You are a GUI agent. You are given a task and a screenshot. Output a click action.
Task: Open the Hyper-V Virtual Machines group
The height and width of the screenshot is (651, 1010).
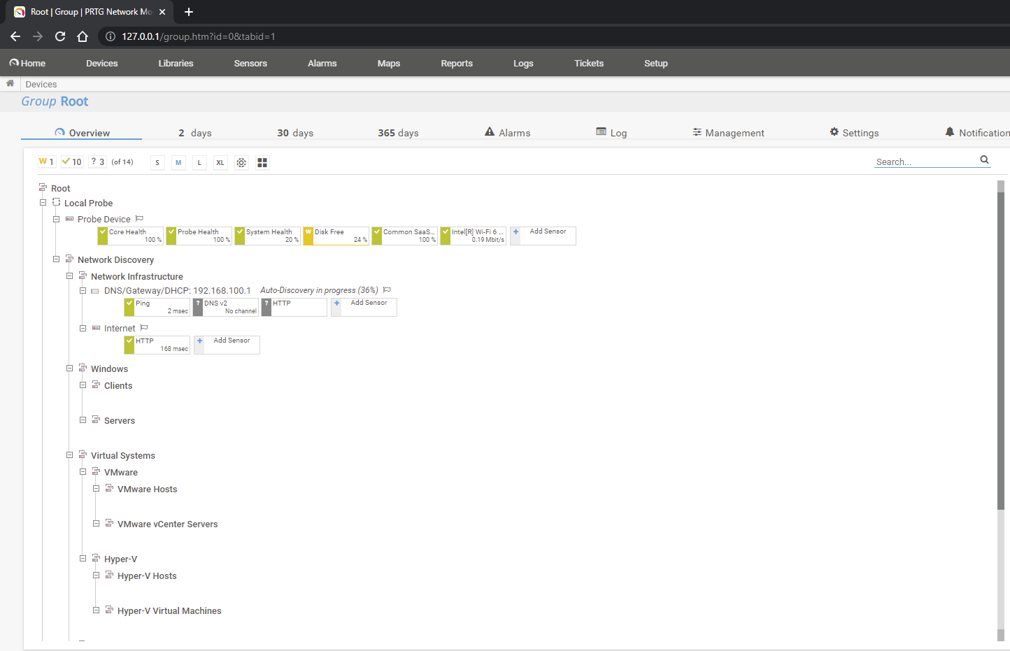pos(169,610)
